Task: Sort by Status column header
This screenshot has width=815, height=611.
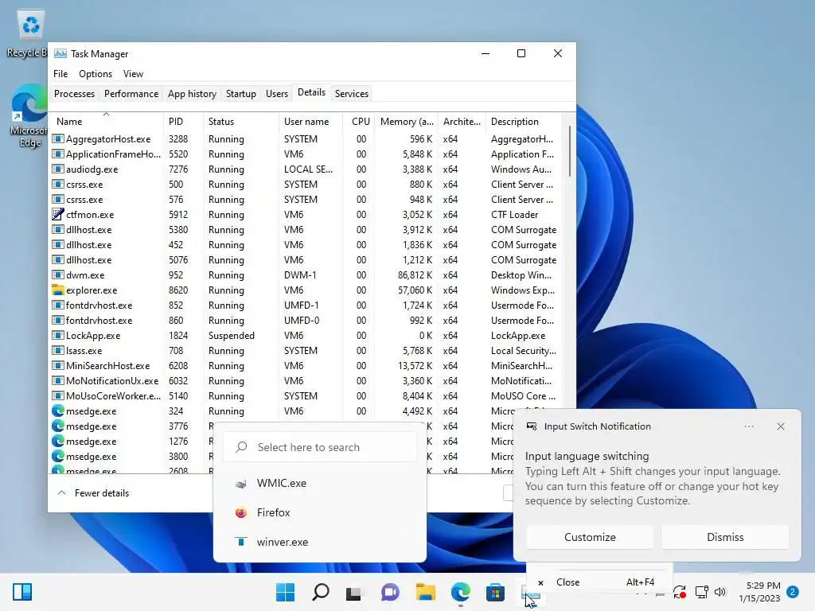Action: click(240, 121)
